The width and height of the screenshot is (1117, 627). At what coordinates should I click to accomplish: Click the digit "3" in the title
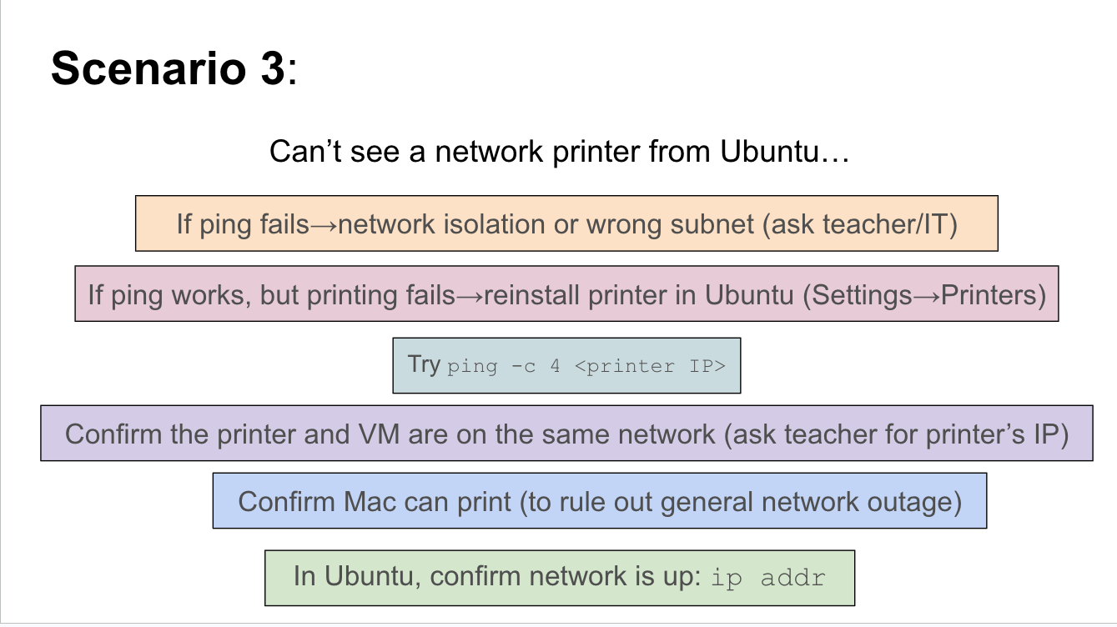point(270,68)
